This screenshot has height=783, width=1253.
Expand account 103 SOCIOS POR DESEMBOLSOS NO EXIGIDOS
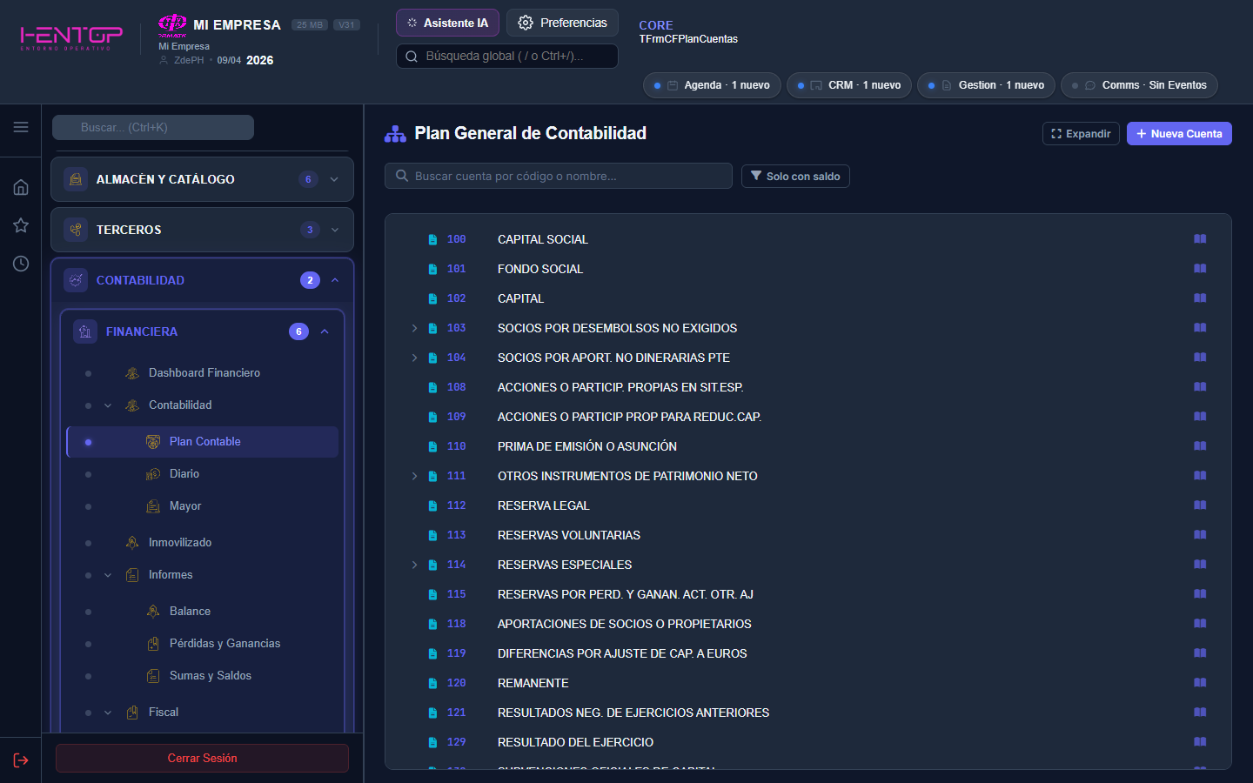[413, 328]
